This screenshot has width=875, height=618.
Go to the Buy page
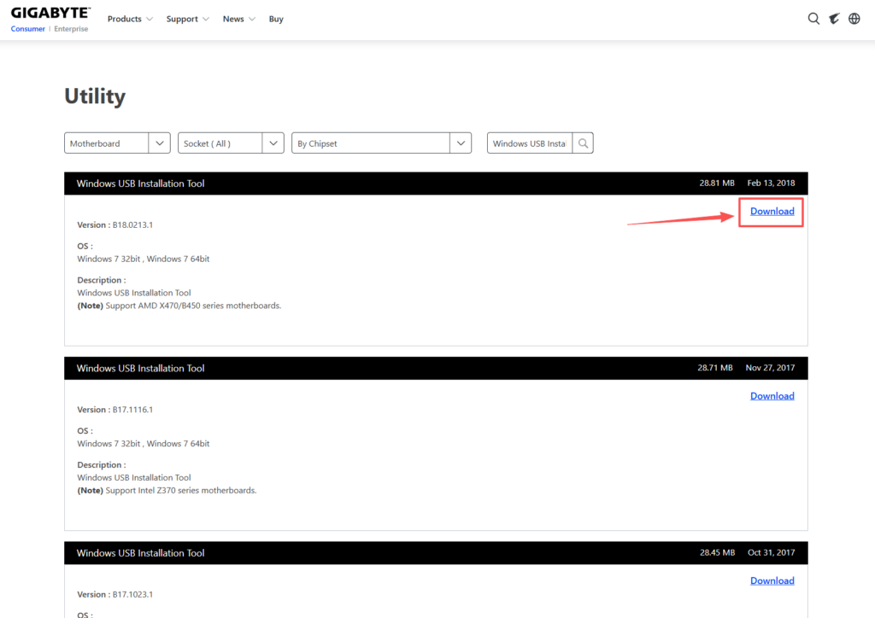[x=276, y=19]
